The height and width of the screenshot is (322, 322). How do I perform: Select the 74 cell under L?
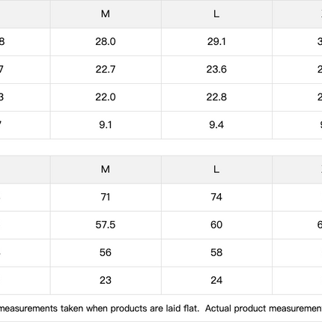[216, 197]
